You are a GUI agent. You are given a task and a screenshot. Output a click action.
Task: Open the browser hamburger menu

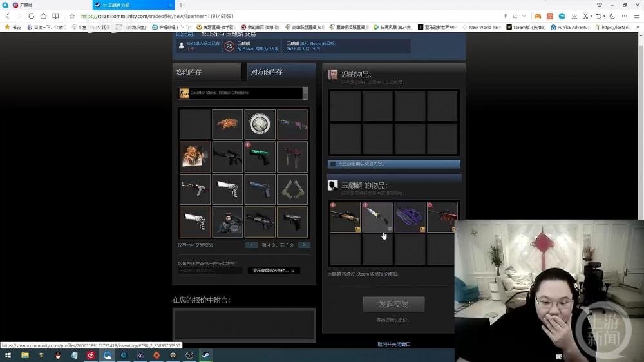click(637, 16)
